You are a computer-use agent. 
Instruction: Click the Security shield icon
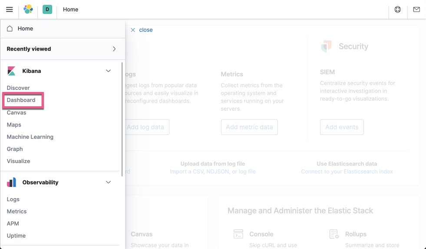[326, 46]
